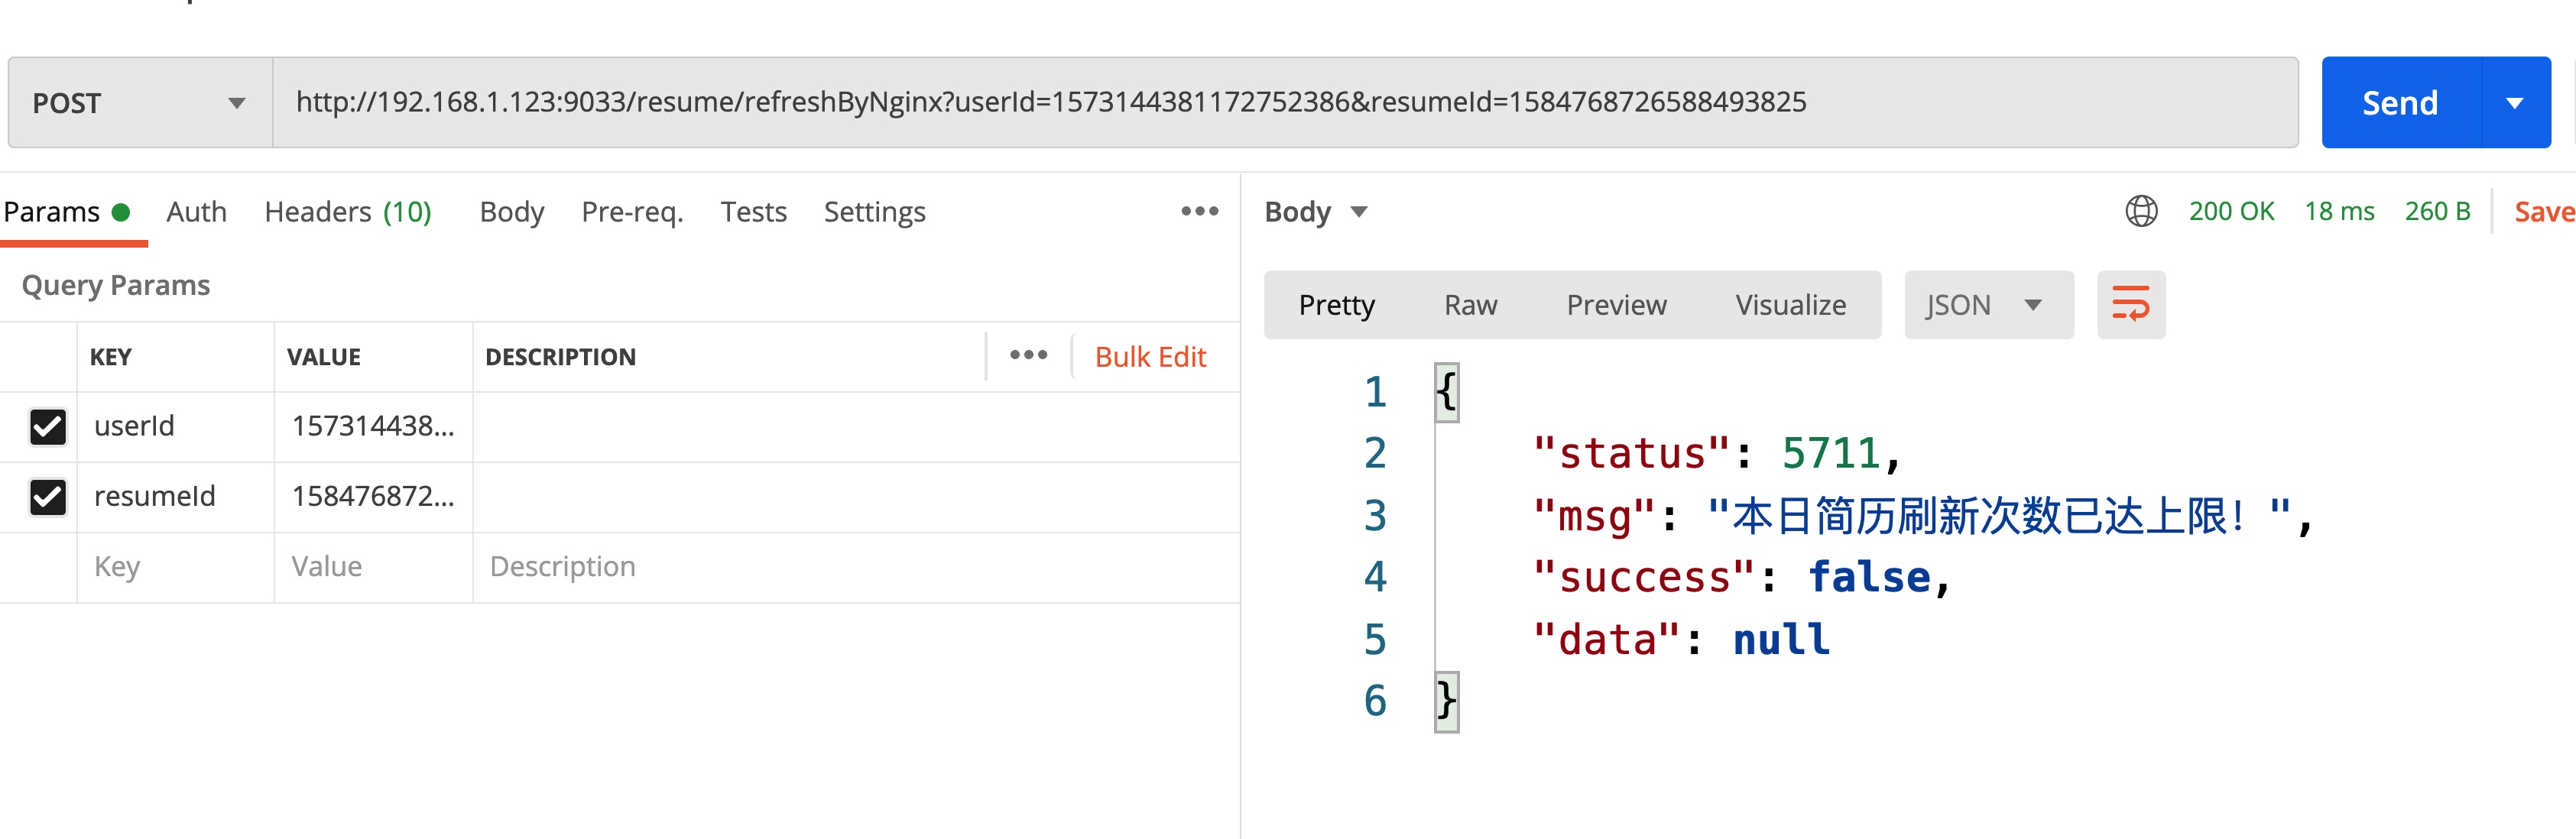Click the Save response button
2576x839 pixels.
pos(2543,211)
